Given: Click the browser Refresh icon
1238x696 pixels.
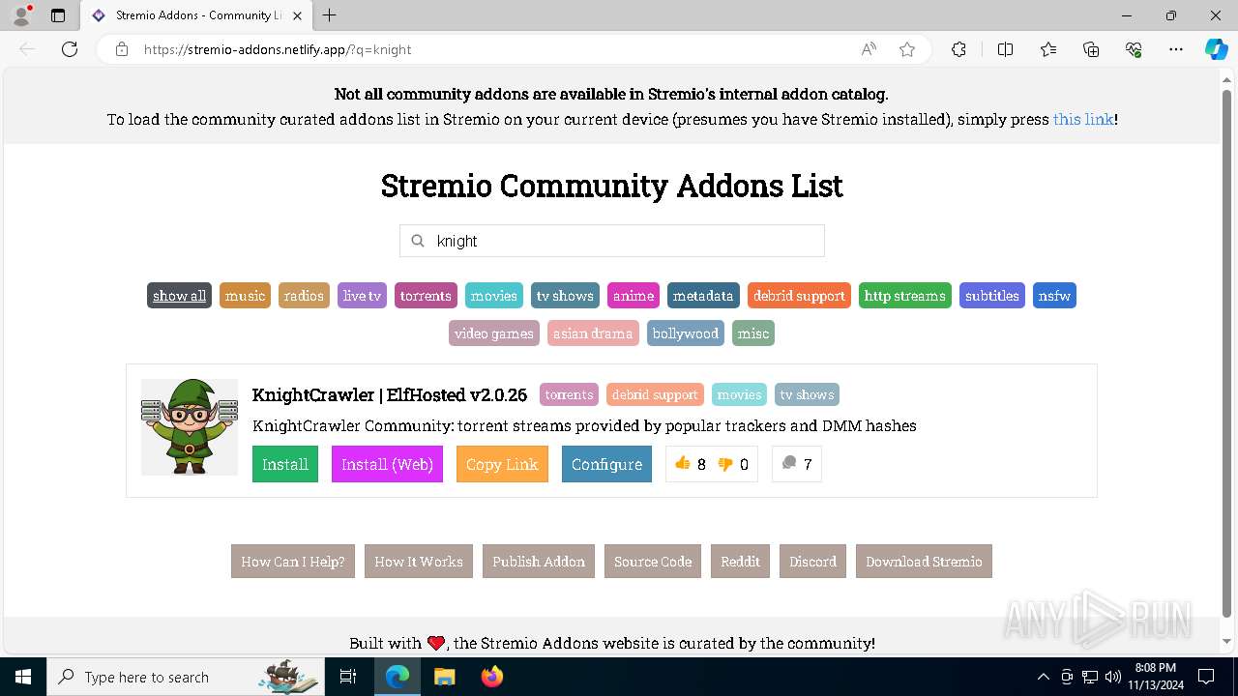Looking at the screenshot, I should point(70,49).
